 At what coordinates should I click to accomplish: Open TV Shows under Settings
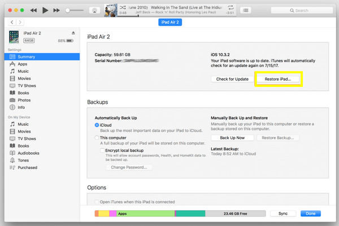[x=27, y=86]
